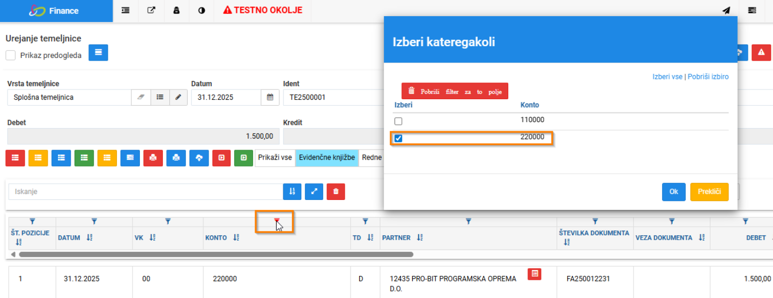Click the red list toolbar button
This screenshot has height=298, width=773.
[x=15, y=158]
